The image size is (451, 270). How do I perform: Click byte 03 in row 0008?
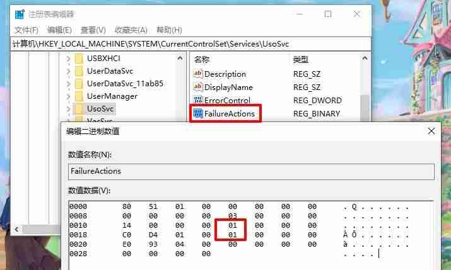tap(232, 216)
